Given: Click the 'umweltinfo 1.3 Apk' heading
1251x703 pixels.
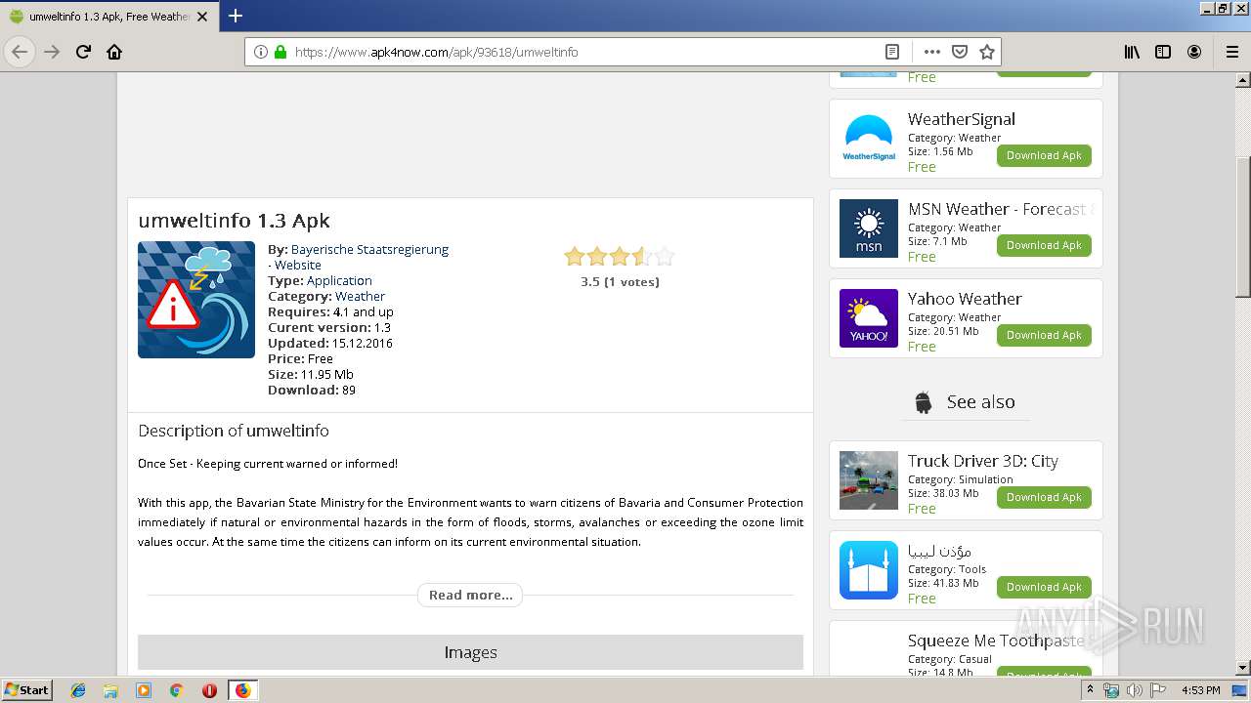Looking at the screenshot, I should (x=235, y=221).
